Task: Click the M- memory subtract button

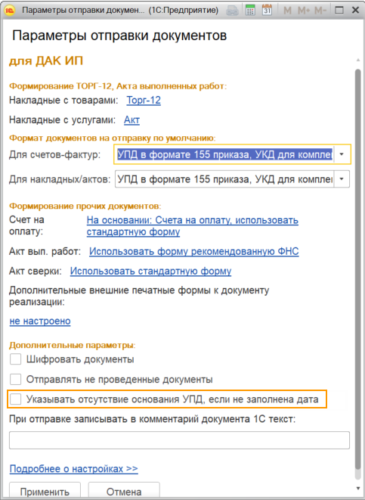Action: coord(320,11)
